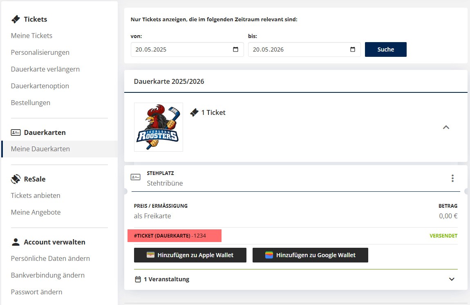Open Persönliche Daten ändern

point(50,258)
